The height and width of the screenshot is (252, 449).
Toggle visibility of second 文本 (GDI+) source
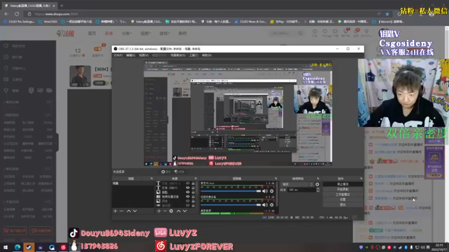187,188
